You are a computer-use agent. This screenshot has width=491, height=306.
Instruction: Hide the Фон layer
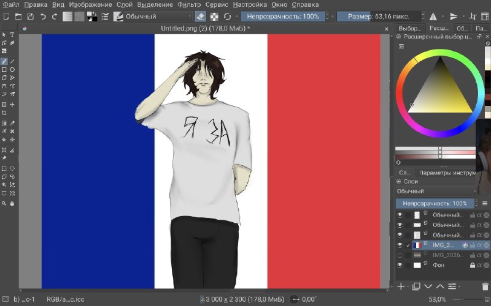click(x=400, y=265)
